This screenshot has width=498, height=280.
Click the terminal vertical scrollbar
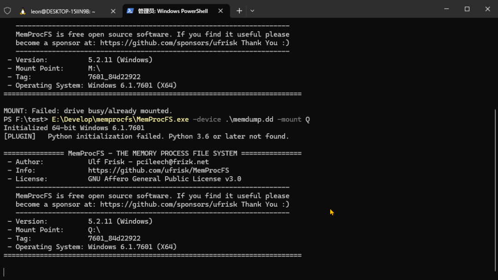[x=495, y=191]
